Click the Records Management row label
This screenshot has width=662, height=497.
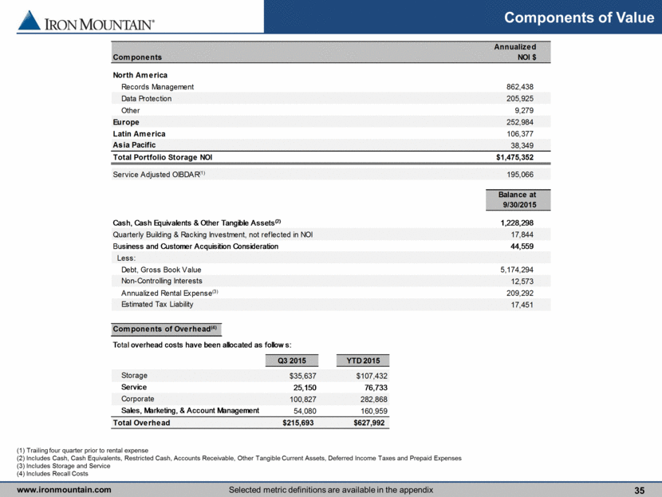click(x=157, y=87)
